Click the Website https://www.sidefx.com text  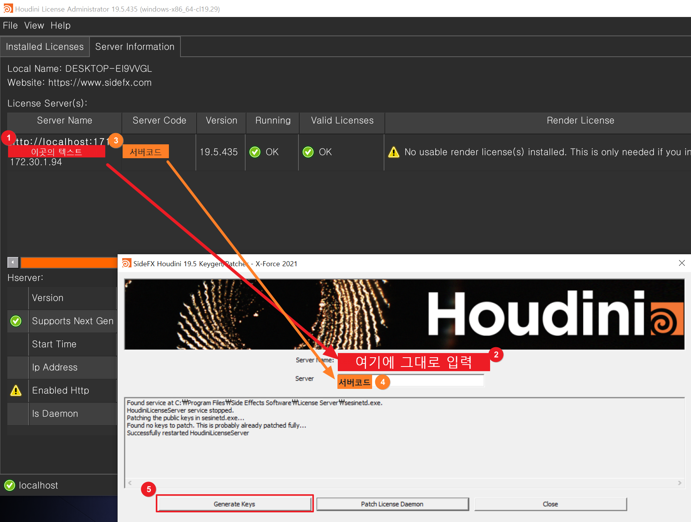79,83
